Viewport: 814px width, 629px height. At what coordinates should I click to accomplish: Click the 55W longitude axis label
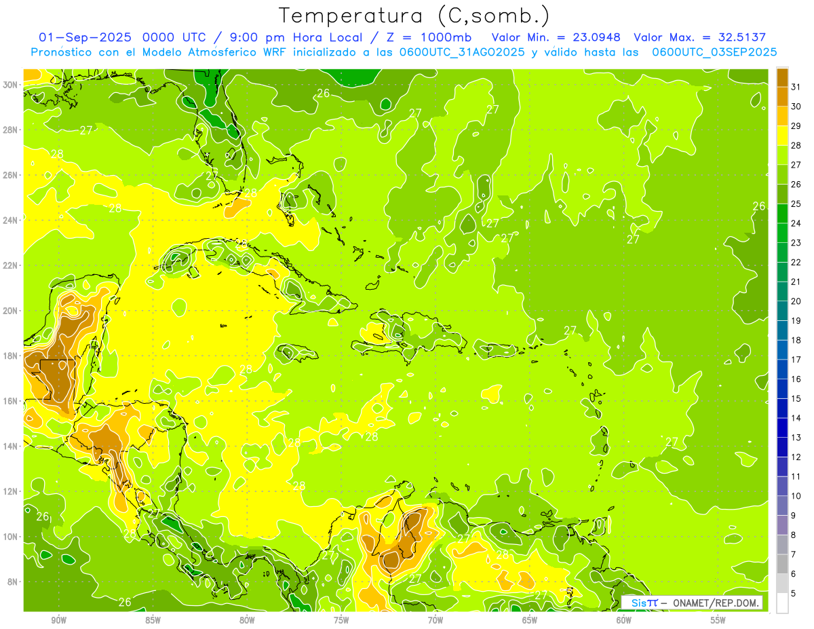(718, 620)
